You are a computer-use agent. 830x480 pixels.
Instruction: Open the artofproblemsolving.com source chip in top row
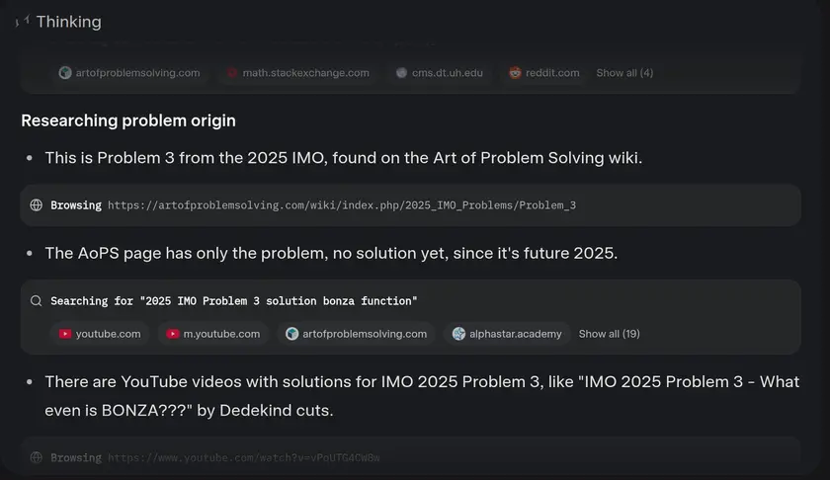(x=129, y=72)
